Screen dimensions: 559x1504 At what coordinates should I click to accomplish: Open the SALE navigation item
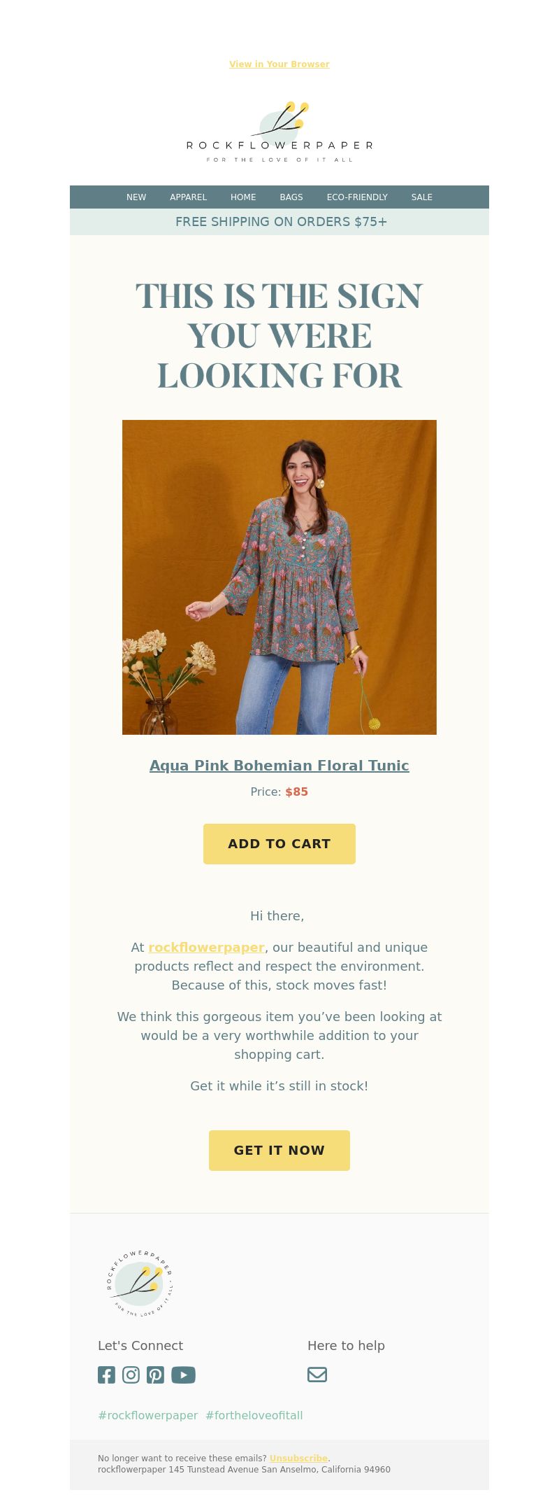click(x=422, y=197)
